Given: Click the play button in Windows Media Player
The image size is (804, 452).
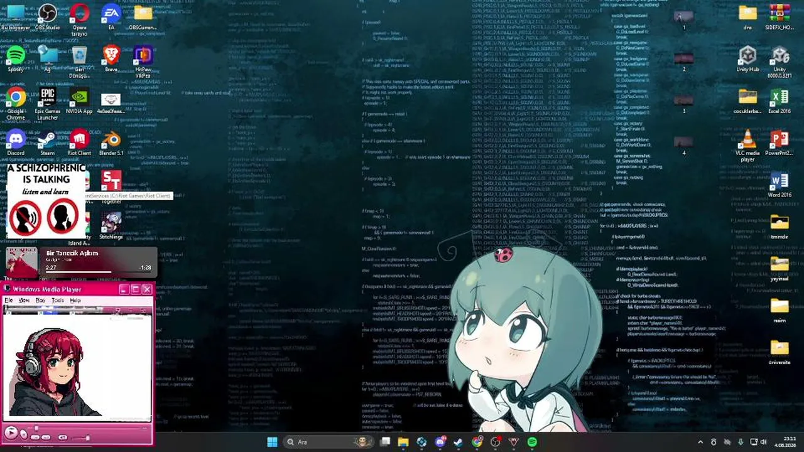Looking at the screenshot, I should [11, 433].
